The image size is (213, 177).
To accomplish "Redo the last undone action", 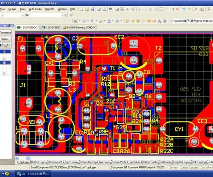I will [x=189, y=9].
